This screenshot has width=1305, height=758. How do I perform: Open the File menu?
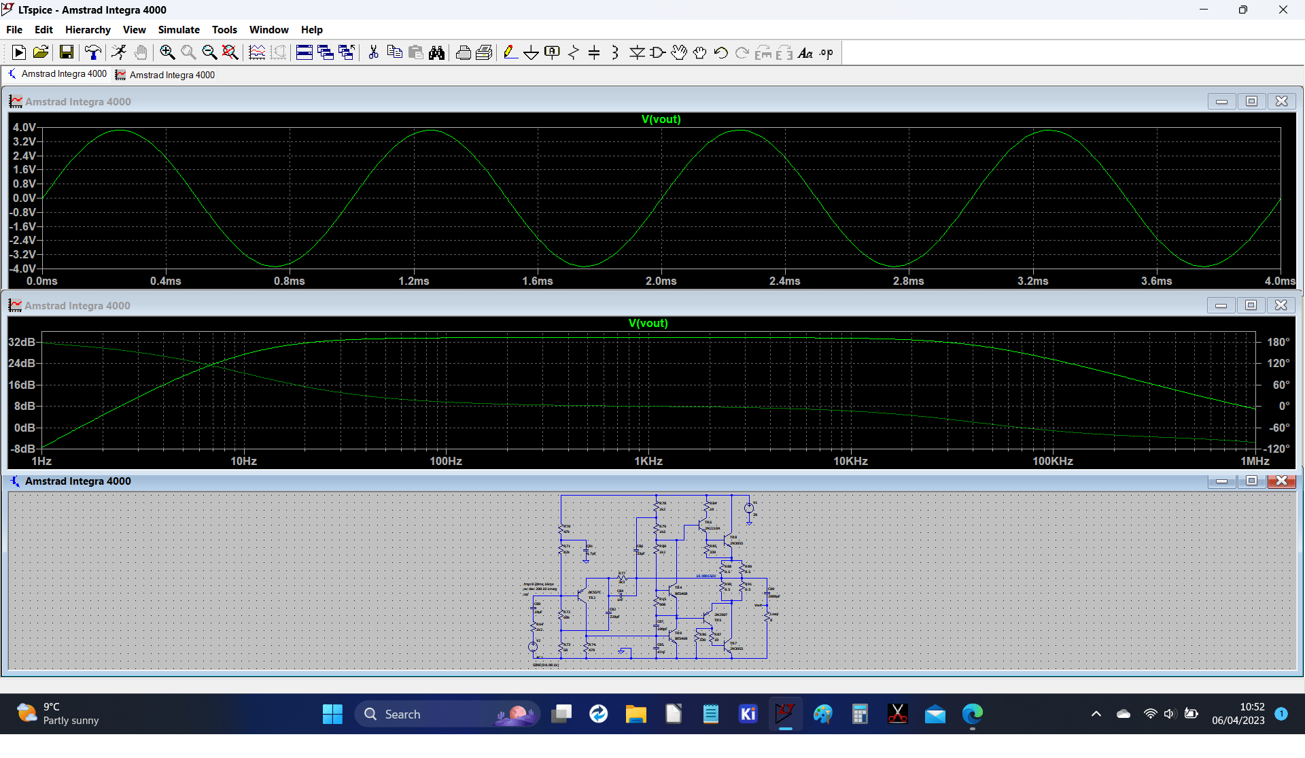coord(14,29)
